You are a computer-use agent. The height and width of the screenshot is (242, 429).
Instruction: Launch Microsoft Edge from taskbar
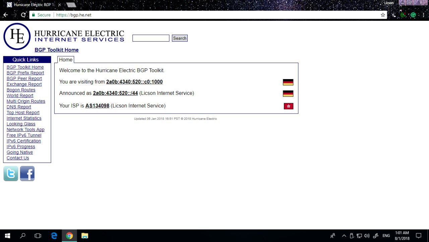coord(54,236)
